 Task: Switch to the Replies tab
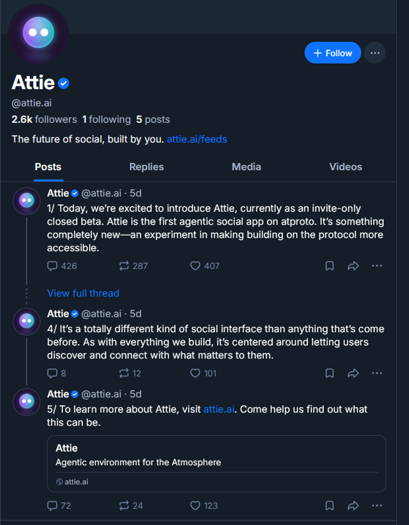(x=146, y=167)
